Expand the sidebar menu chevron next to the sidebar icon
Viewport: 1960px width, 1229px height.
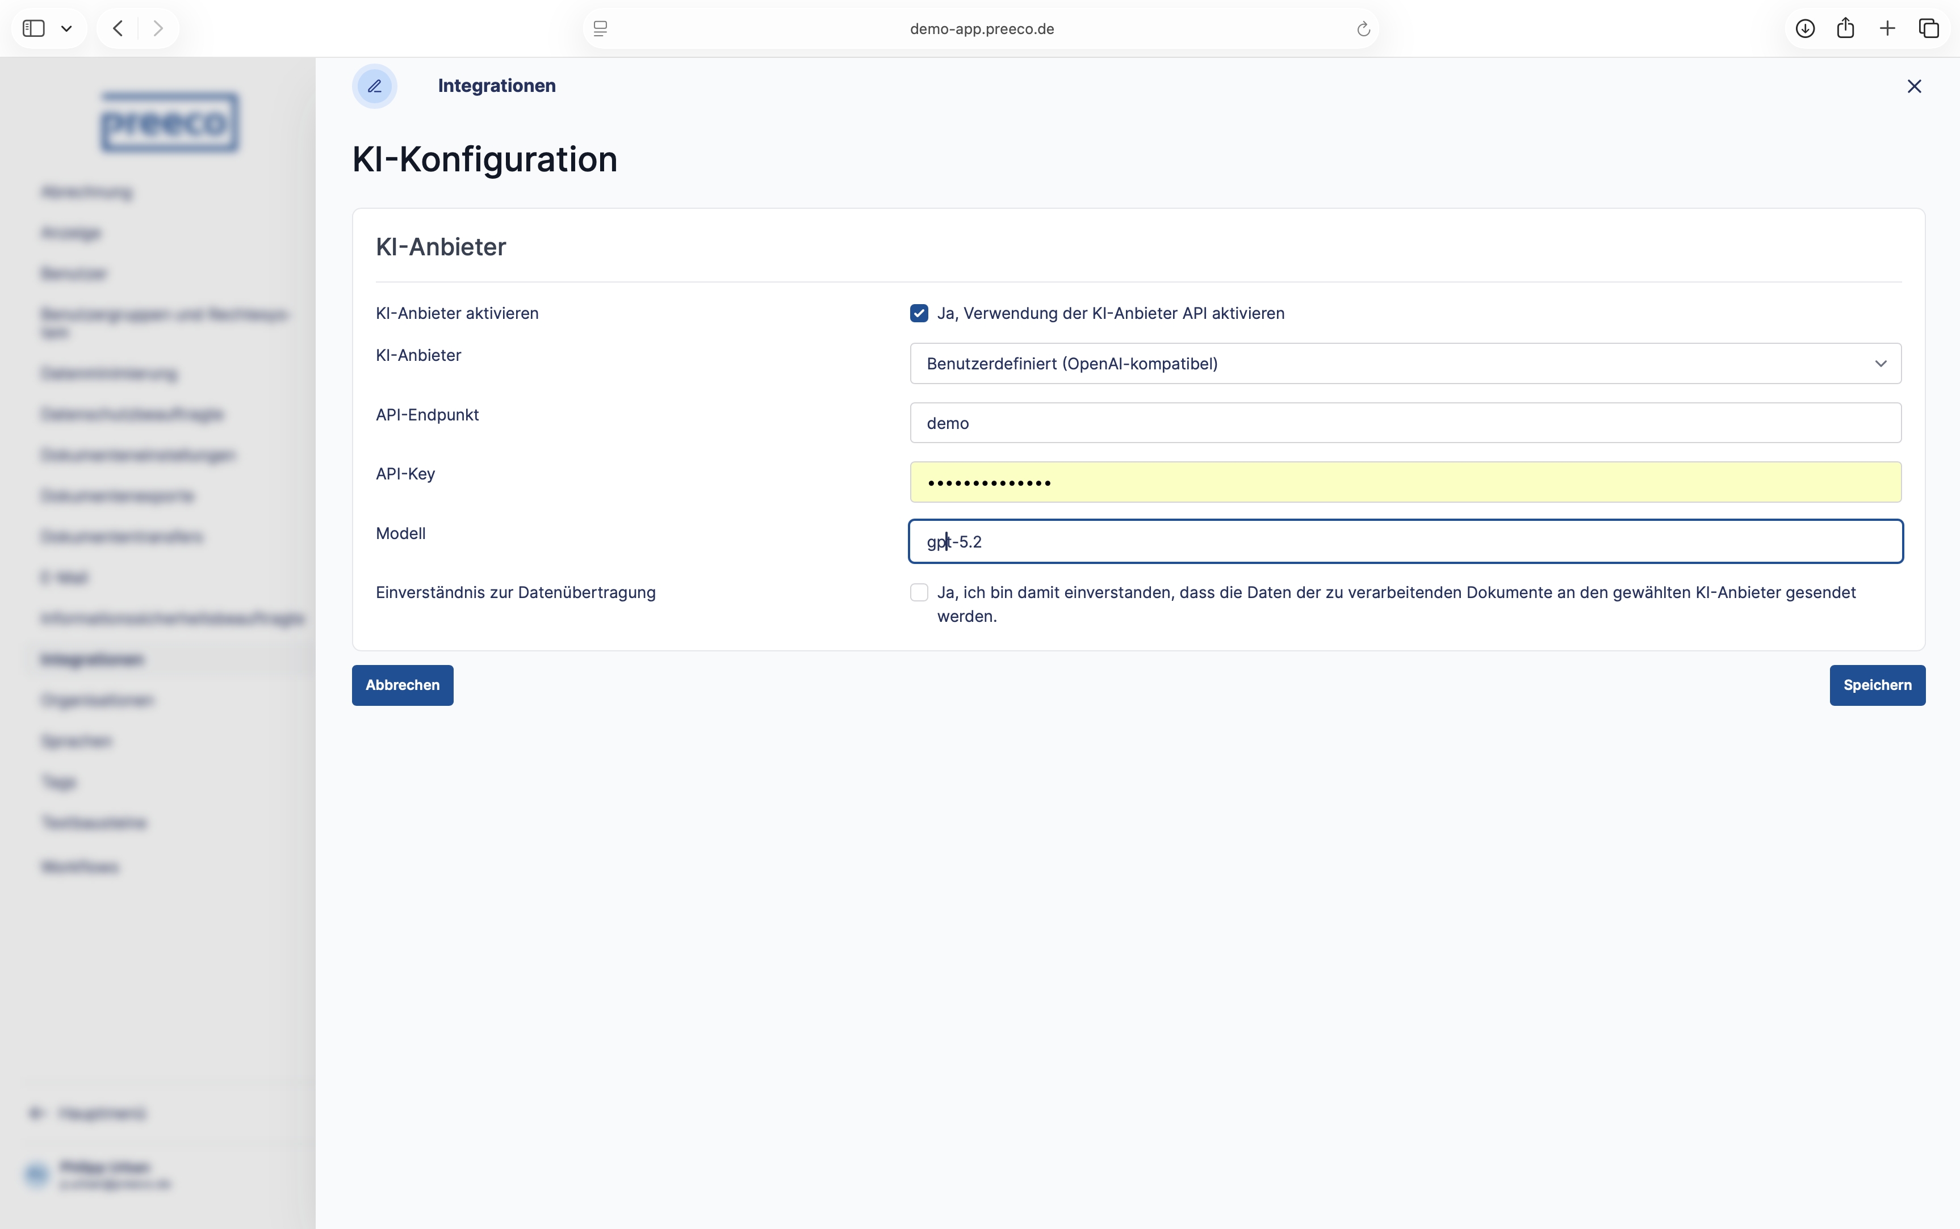(66, 28)
